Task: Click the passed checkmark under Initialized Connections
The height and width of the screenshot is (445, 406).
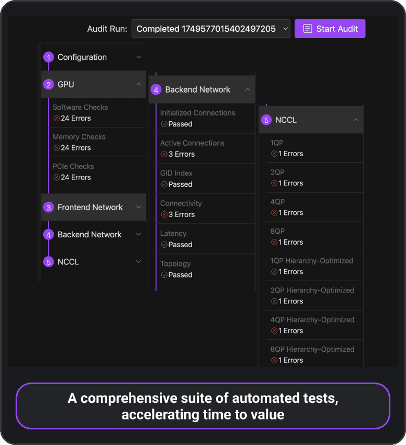Action: [164, 124]
